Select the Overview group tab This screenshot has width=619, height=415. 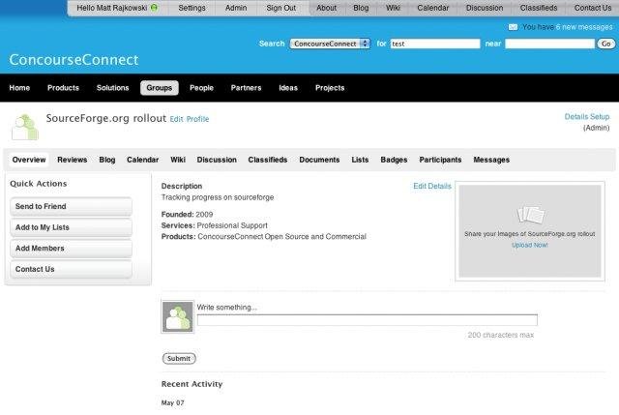[x=29, y=160]
